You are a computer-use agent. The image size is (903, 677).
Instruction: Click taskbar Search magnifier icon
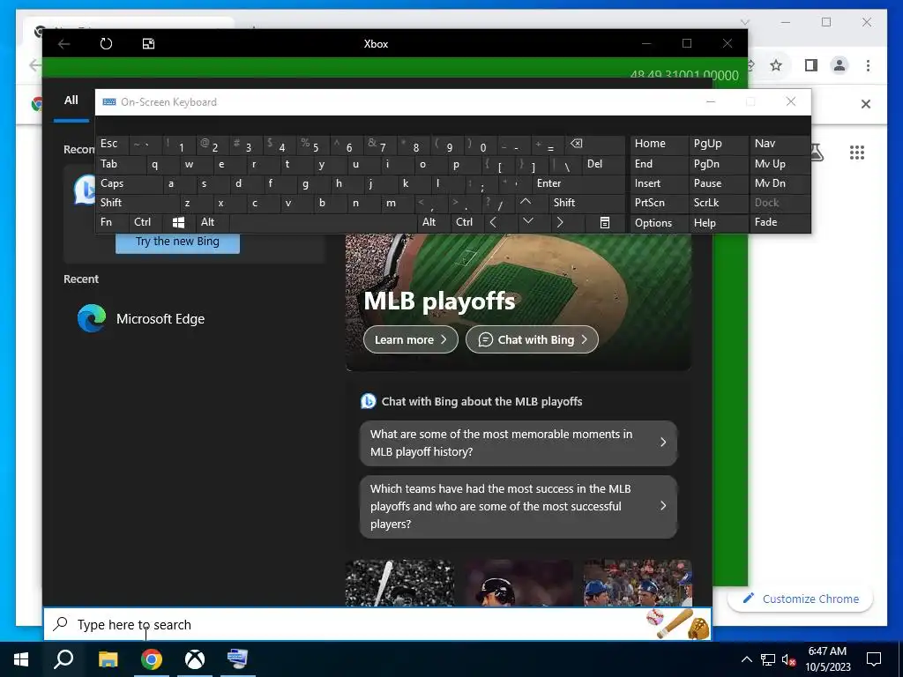tap(63, 659)
